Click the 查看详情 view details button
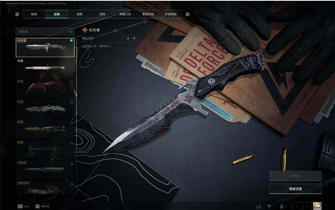This screenshot has height=210, width=335. [295, 189]
